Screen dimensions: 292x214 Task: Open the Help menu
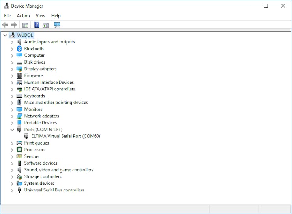pos(56,16)
